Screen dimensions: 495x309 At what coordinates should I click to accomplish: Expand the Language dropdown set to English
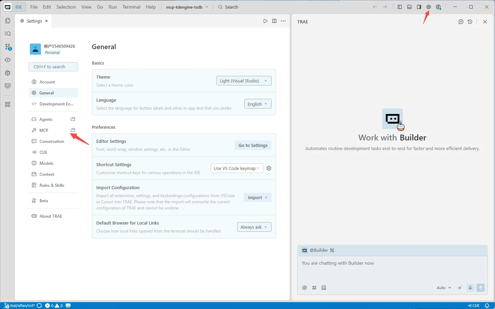click(258, 104)
